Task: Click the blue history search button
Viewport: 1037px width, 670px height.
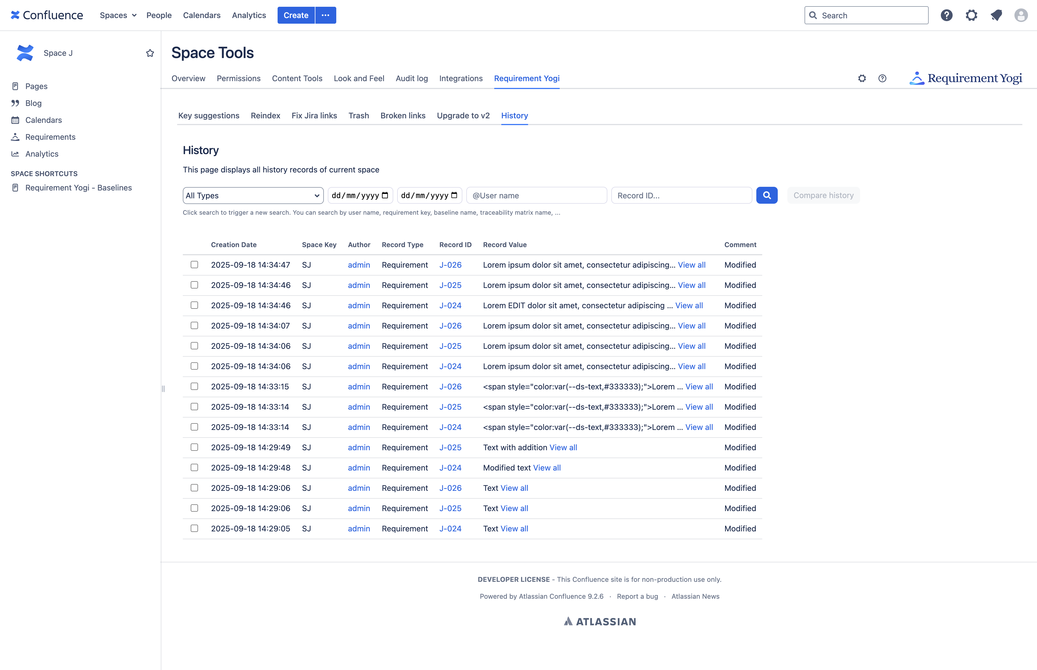Action: coord(766,195)
